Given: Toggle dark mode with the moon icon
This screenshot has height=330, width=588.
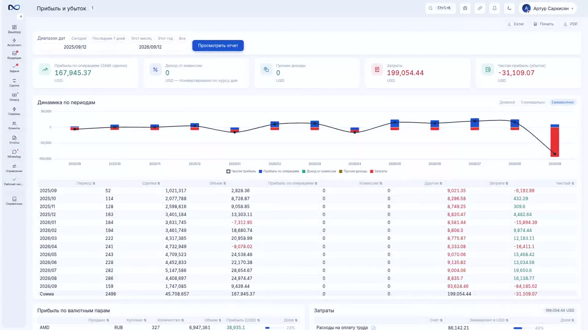Looking at the screenshot, I should click(509, 8).
